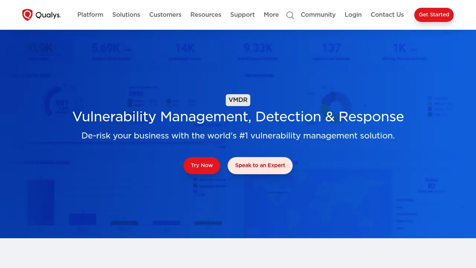Click the Vulnerability Management, Detection & Response heading
Screen dimensions: 476x268
coord(238,117)
